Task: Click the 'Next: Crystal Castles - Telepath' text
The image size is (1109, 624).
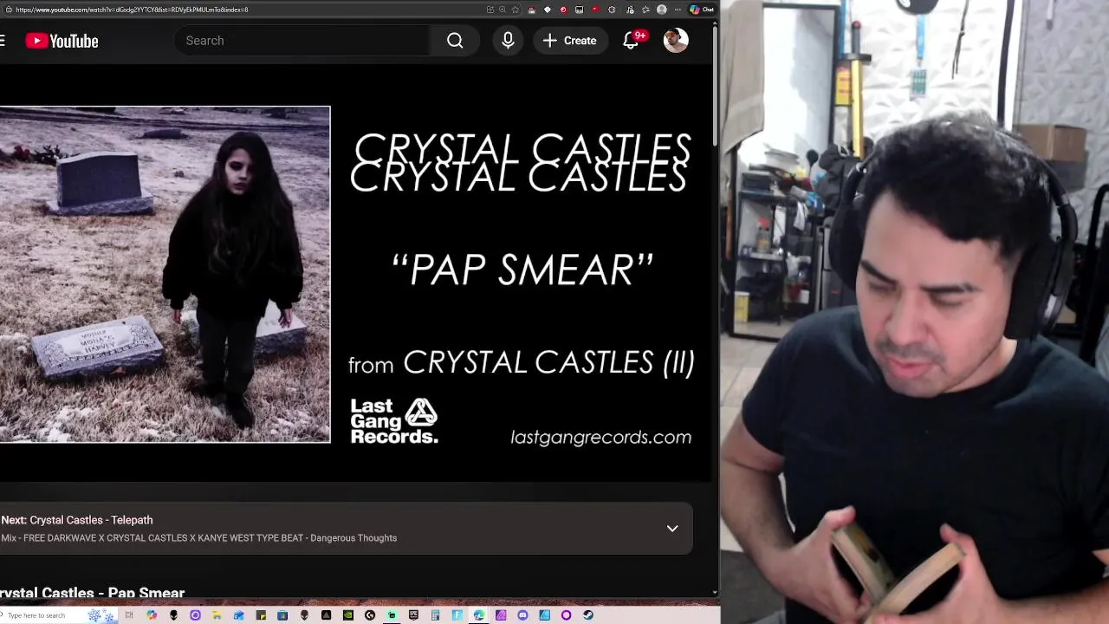Action: pyautogui.click(x=77, y=520)
